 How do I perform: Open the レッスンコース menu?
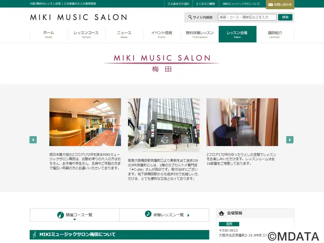(86, 34)
